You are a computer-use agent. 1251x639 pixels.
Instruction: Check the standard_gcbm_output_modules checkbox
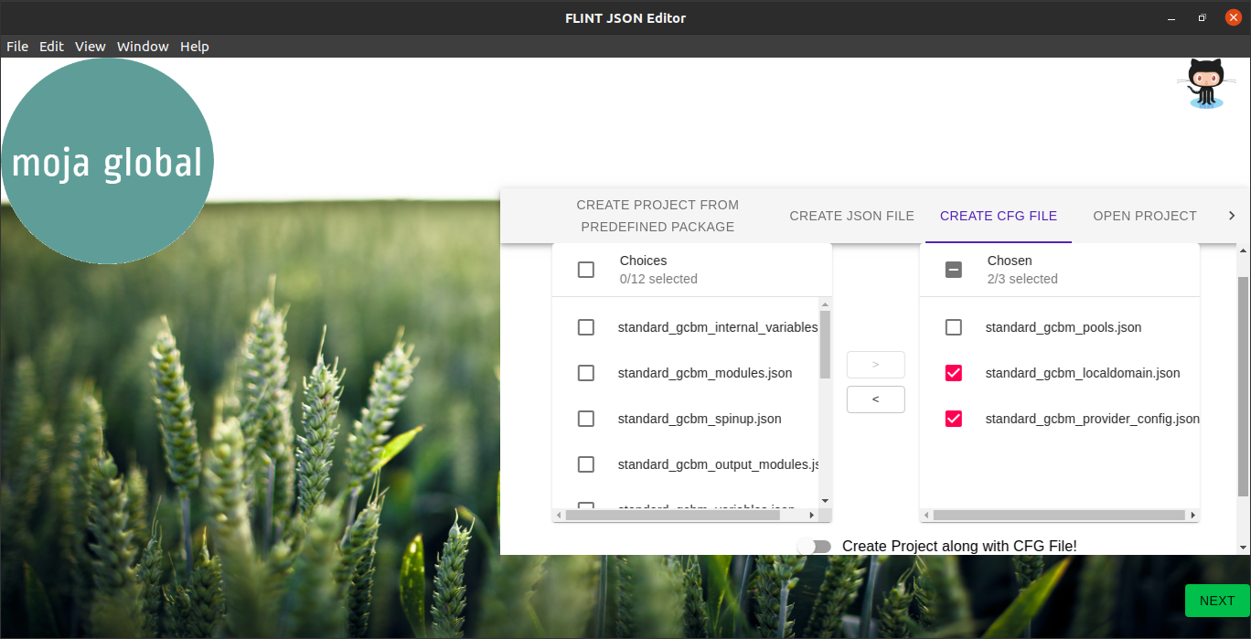[x=586, y=464]
